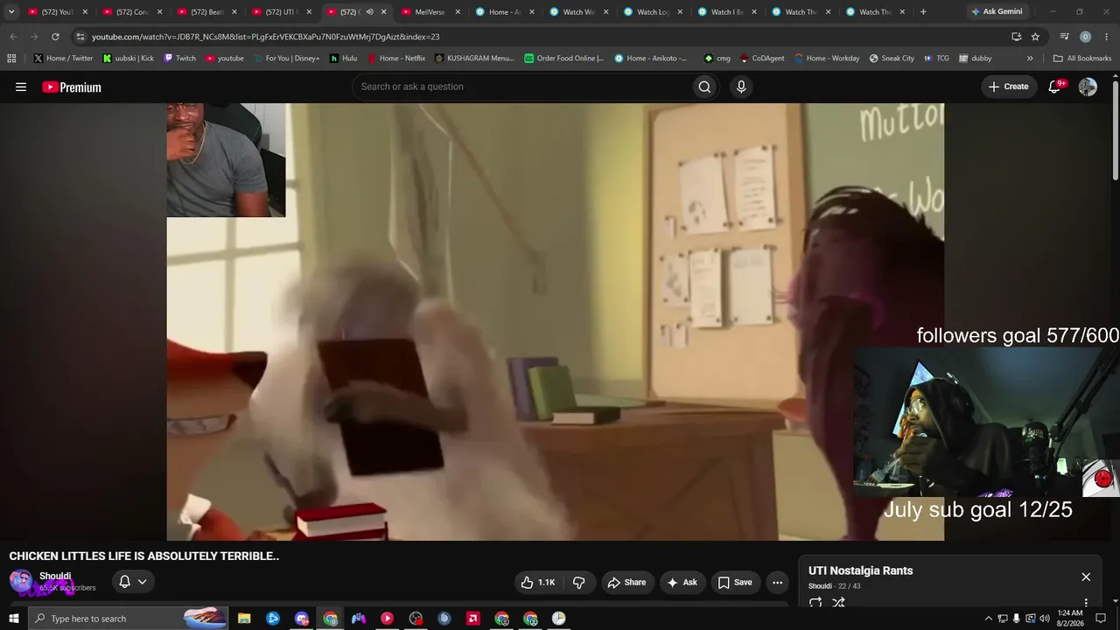Open the YouTube account avatar menu
Image resolution: width=1120 pixels, height=630 pixels.
click(x=1088, y=87)
